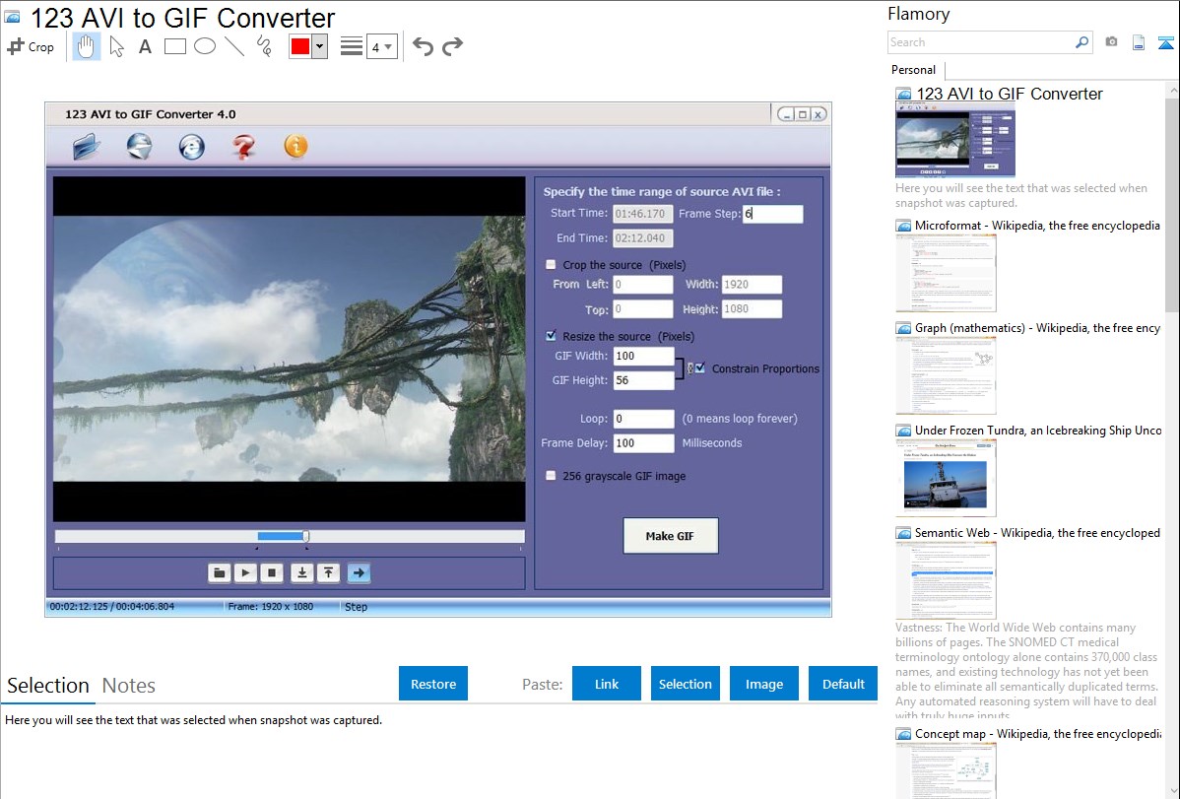Uncheck Resize the source option

(552, 336)
